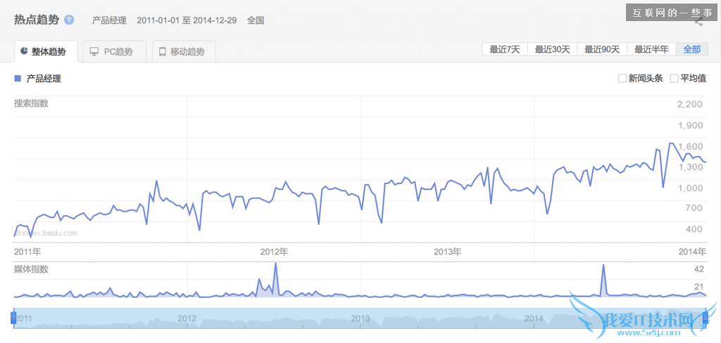Image resolution: width=721 pixels, height=343 pixels.
Task: Click the blue 产品经理 legend swatch
Action: tap(18, 79)
